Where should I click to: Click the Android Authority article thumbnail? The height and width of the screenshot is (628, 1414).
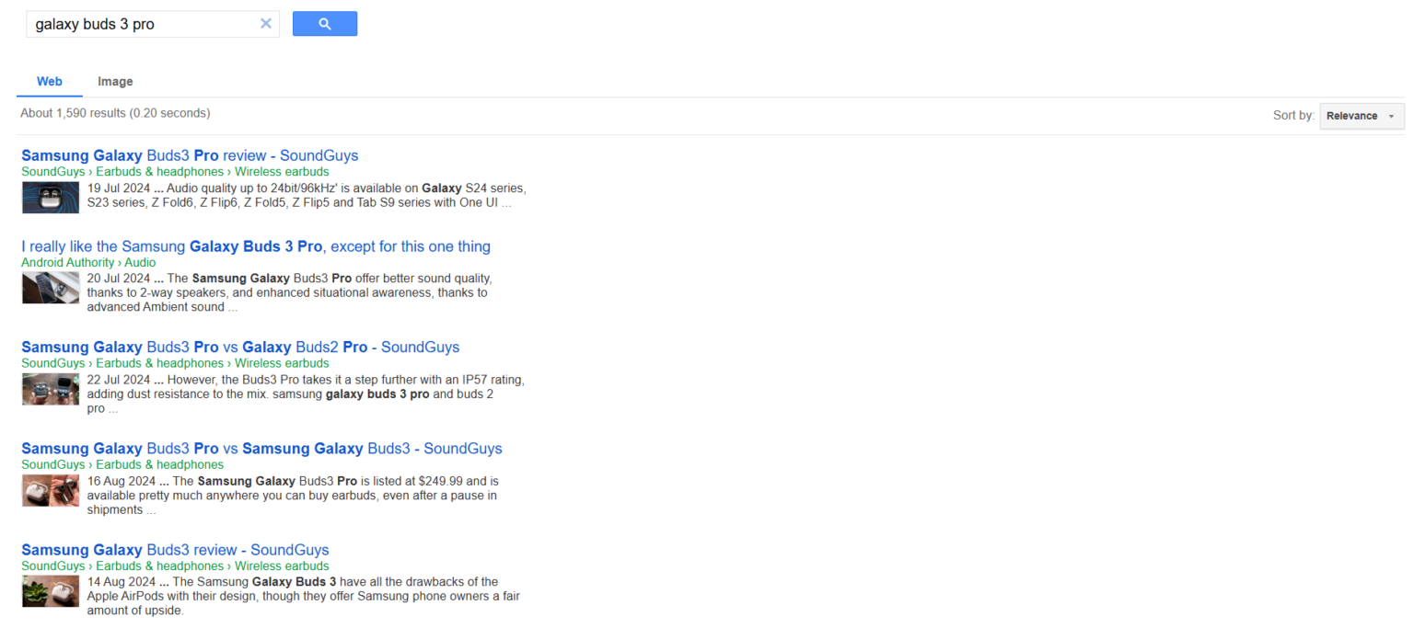click(x=50, y=287)
